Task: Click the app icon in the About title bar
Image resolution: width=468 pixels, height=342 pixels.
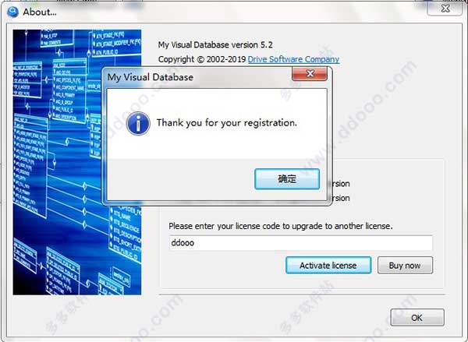Action: 12,12
